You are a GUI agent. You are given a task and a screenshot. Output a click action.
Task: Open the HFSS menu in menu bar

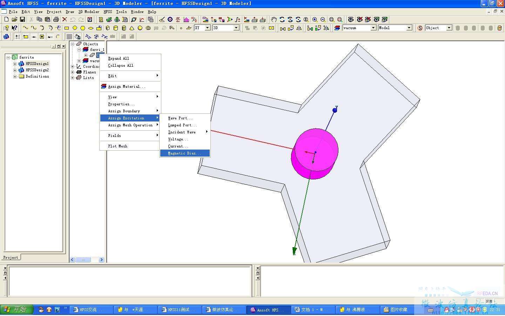click(108, 12)
